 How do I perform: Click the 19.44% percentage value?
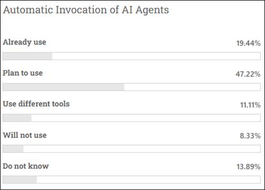(x=248, y=43)
